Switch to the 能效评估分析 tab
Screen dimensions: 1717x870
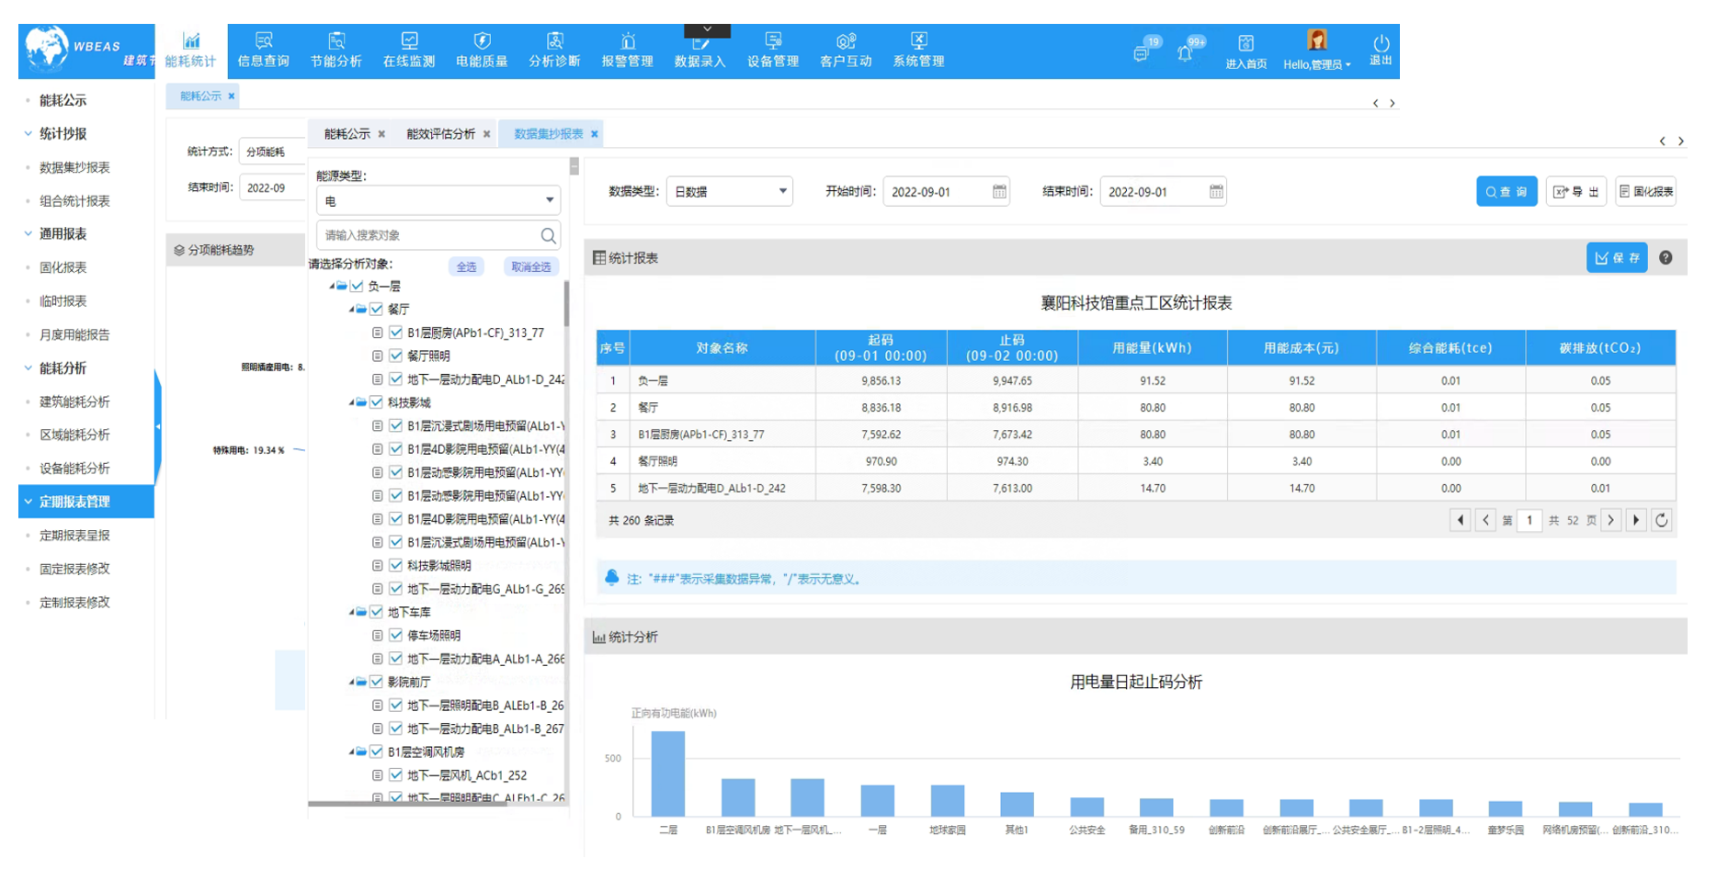click(440, 134)
